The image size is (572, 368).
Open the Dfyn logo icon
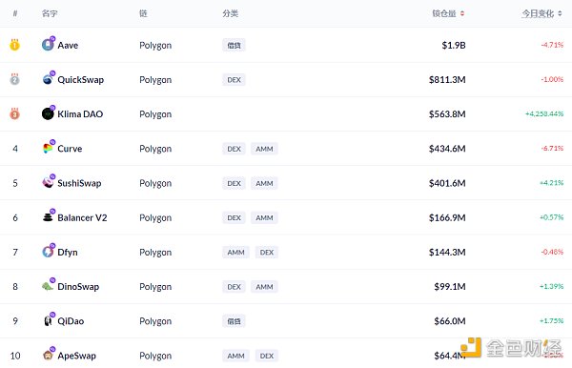[48, 252]
